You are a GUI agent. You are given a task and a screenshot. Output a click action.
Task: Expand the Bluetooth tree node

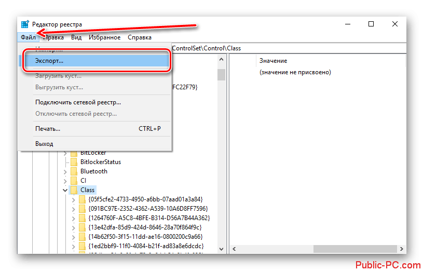tap(65, 172)
